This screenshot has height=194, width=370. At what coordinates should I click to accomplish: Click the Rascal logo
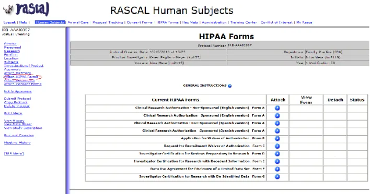point(26,9)
